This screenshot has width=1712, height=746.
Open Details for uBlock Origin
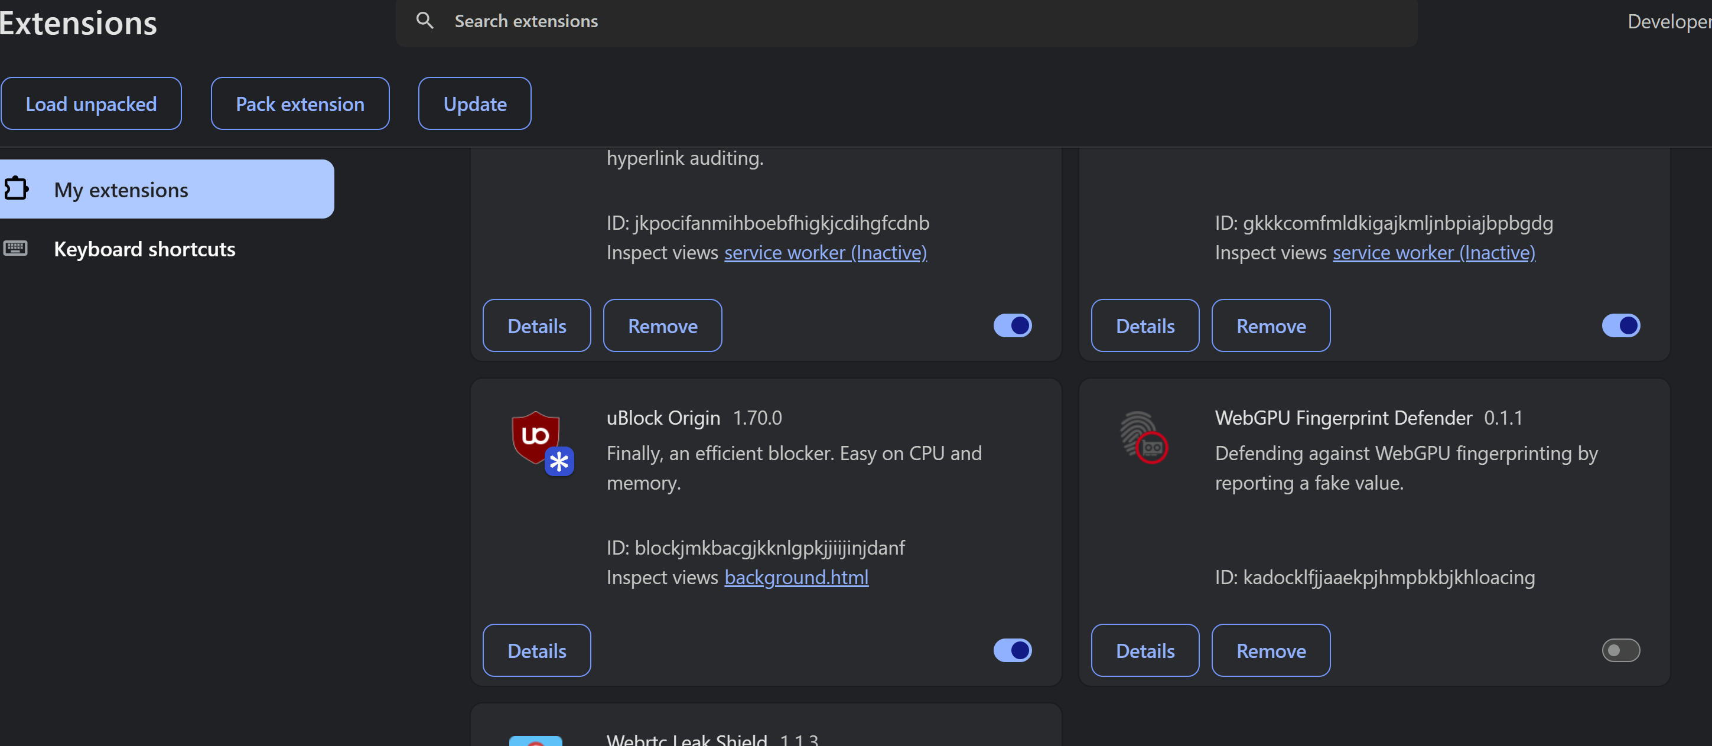pos(536,650)
